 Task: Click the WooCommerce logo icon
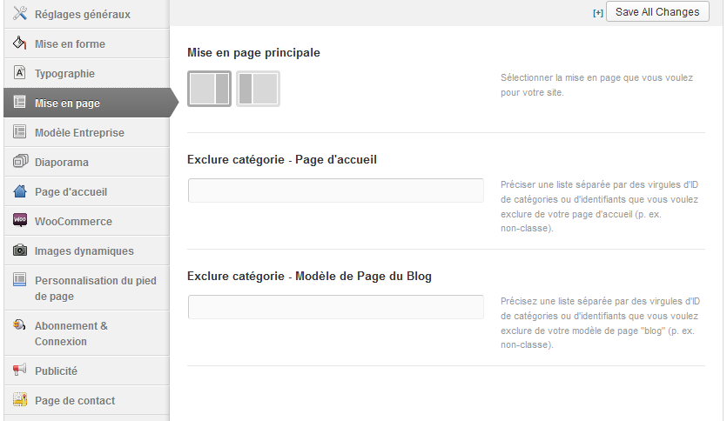tap(20, 221)
